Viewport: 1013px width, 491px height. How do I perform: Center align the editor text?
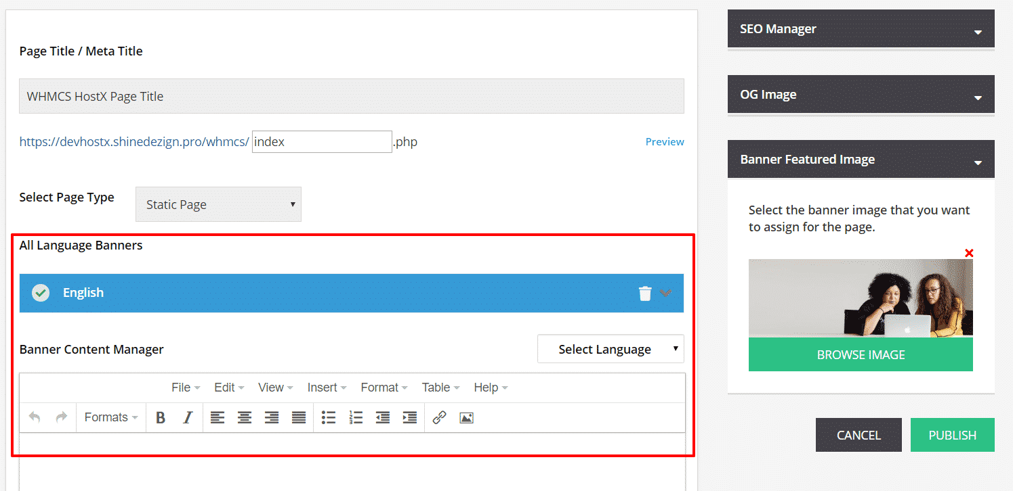(x=245, y=418)
